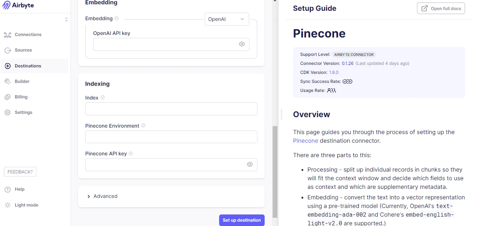Open the Connections page
Image resolution: width=478 pixels, height=226 pixels.
28,35
